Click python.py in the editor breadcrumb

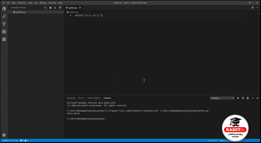[74, 12]
